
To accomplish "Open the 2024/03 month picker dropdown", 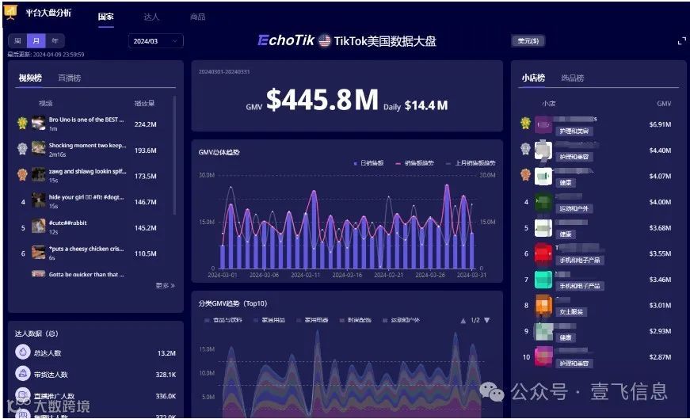I will click(x=156, y=41).
